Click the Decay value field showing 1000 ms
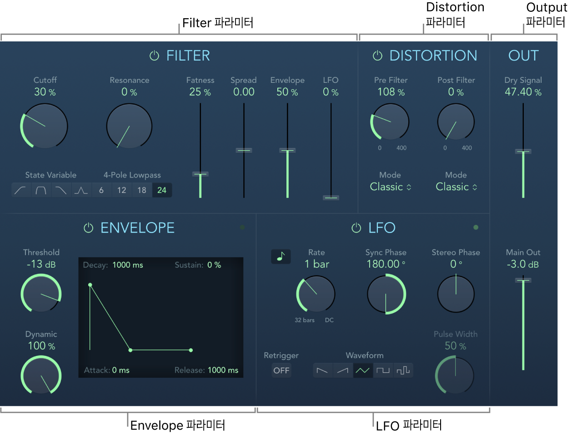 coord(128,265)
